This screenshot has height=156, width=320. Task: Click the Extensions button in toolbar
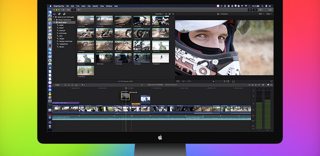pos(79,10)
